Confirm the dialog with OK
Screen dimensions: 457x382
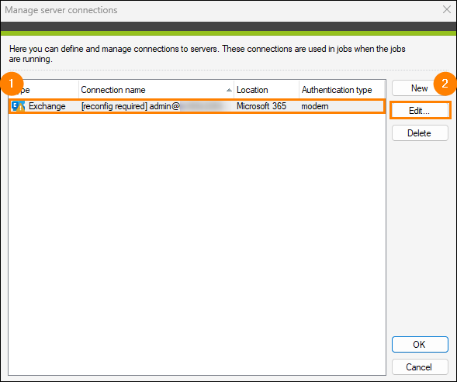[420, 345]
